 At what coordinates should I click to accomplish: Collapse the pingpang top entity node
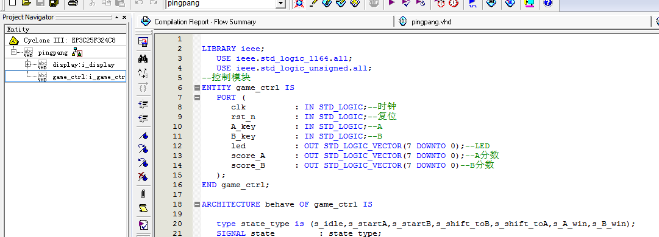click(x=14, y=52)
